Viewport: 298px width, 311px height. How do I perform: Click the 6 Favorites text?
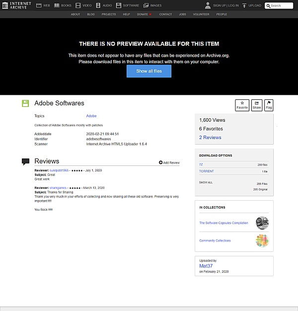point(211,129)
